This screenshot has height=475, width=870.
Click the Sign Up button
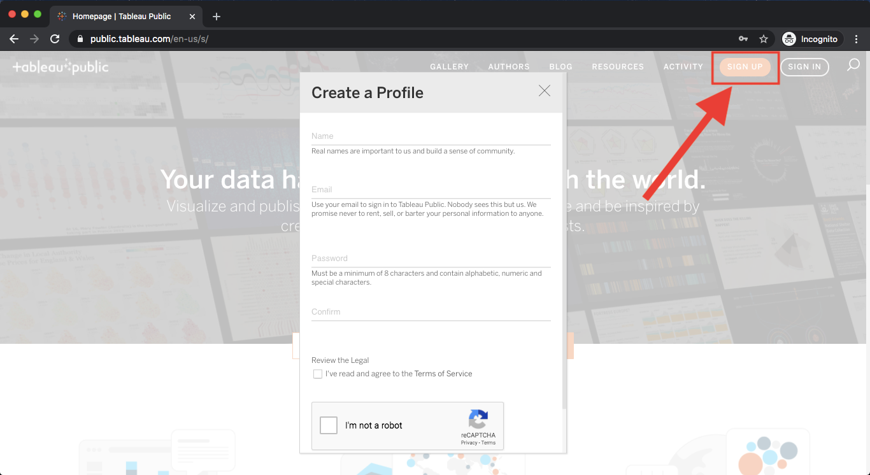(x=745, y=67)
